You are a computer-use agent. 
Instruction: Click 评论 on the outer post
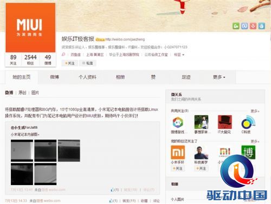(x=156, y=201)
